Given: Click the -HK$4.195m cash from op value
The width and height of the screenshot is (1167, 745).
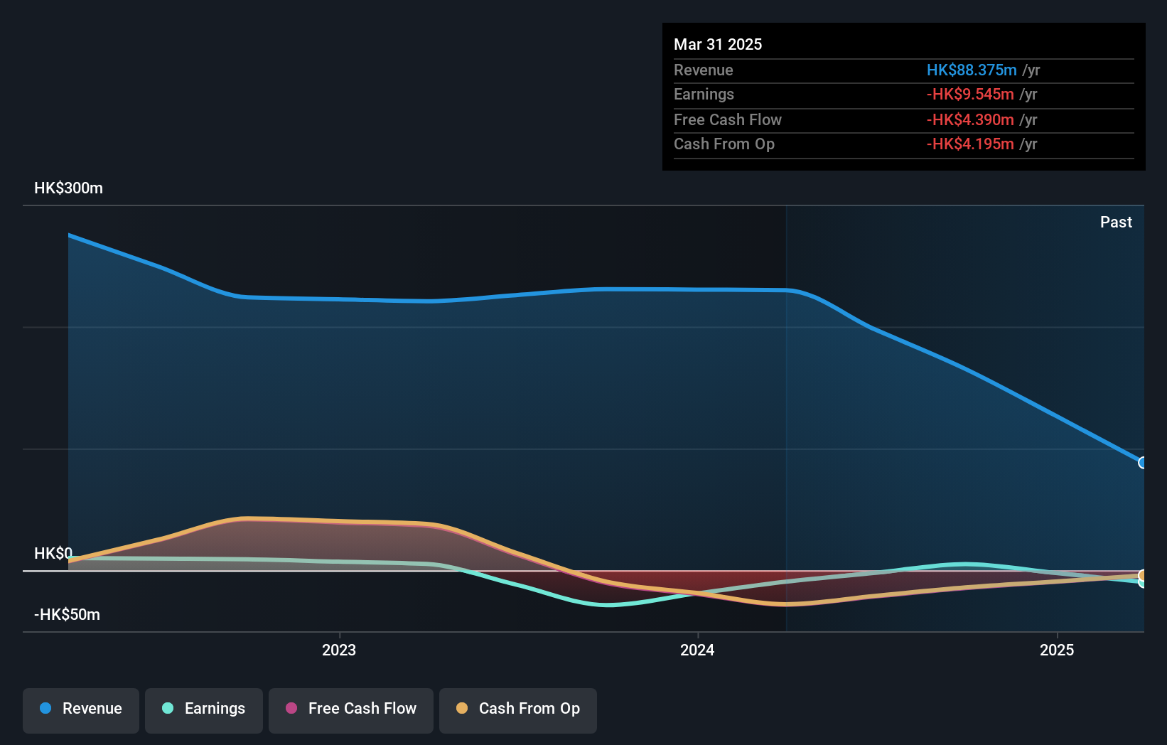Looking at the screenshot, I should pos(970,144).
